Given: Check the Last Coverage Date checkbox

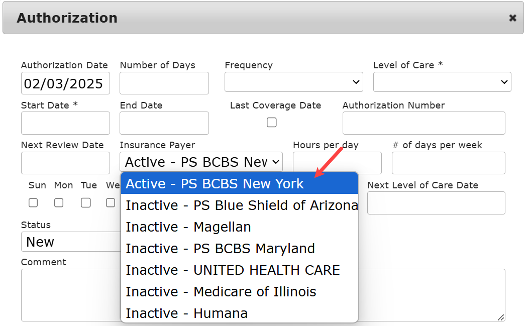Looking at the screenshot, I should click(271, 122).
